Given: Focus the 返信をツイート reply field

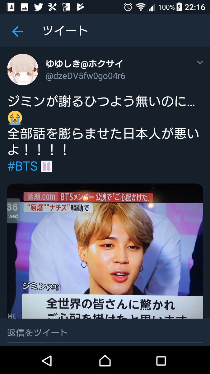Looking at the screenshot, I should pyautogui.click(x=105, y=332).
